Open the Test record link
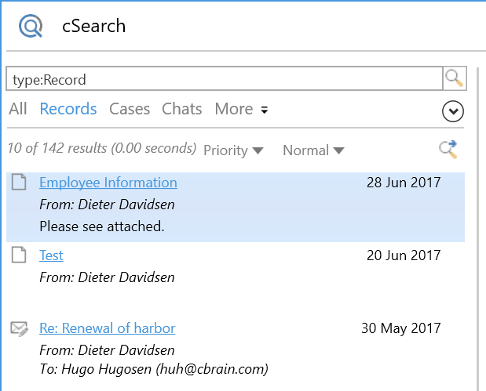The height and width of the screenshot is (391, 486). pos(51,255)
